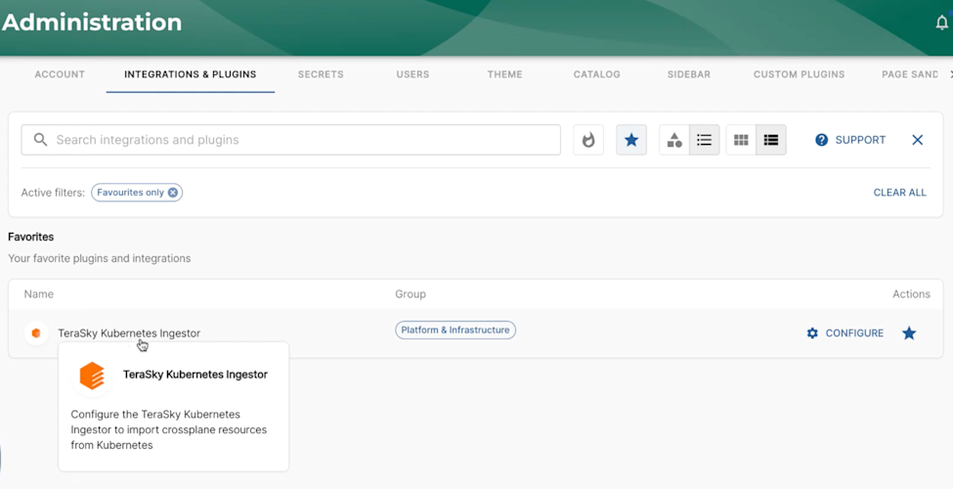953x489 pixels.
Task: Switch to table row layout
Action: click(771, 140)
